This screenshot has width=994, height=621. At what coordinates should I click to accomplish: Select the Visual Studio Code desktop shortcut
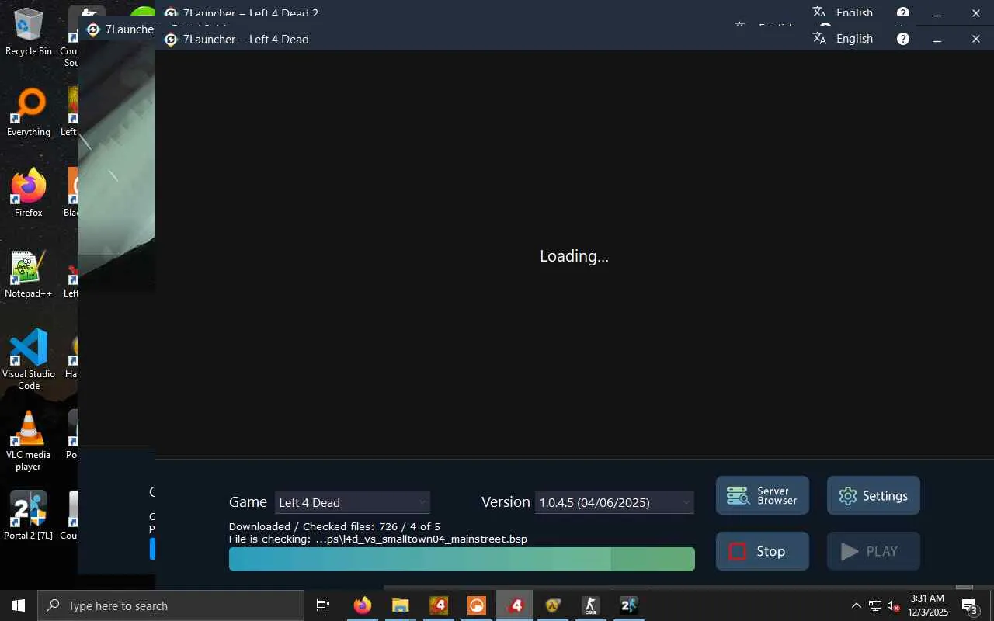point(29,359)
